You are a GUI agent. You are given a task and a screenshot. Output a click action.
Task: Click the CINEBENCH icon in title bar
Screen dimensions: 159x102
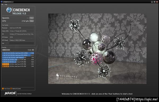[x=2, y=2]
